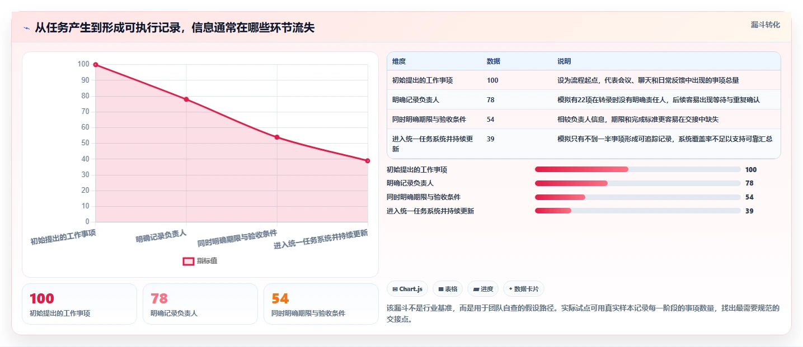Click the progress value 78 beside the bar
The image size is (803, 347).
tap(749, 183)
